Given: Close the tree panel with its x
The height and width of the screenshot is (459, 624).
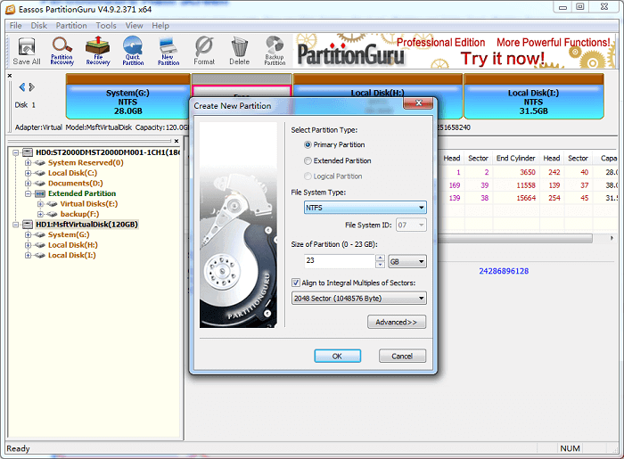Looking at the screenshot, I should point(177,141).
